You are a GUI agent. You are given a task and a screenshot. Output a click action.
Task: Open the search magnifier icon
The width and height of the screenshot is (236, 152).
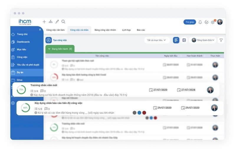(63, 22)
